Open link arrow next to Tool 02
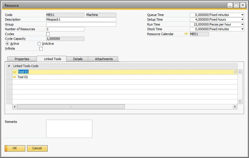 15,77
